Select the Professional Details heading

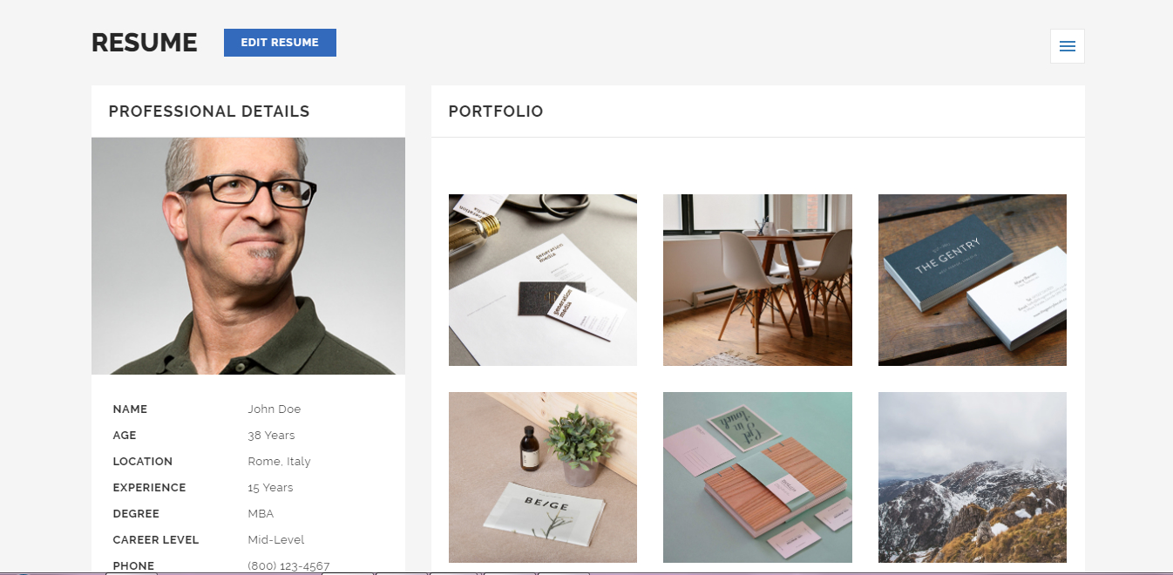click(x=209, y=112)
